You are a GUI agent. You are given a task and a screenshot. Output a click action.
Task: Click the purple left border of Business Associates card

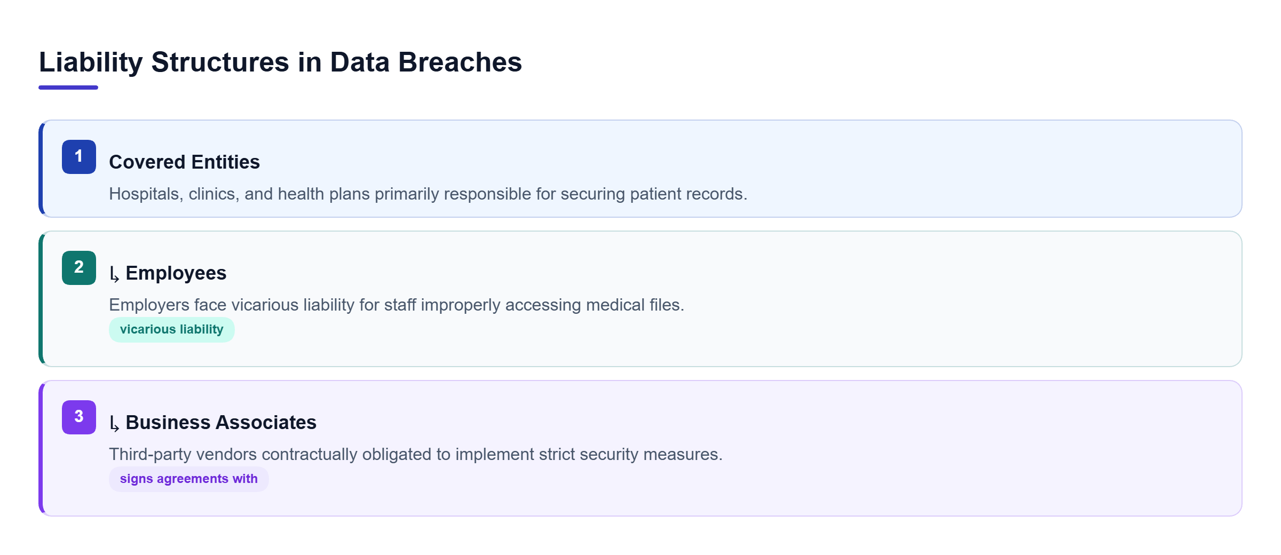[x=41, y=448]
